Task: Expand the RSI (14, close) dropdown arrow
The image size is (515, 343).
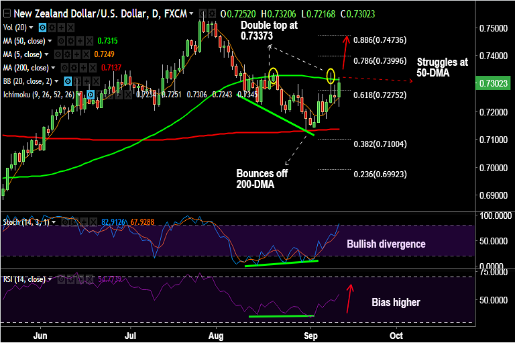Action: pos(50,279)
